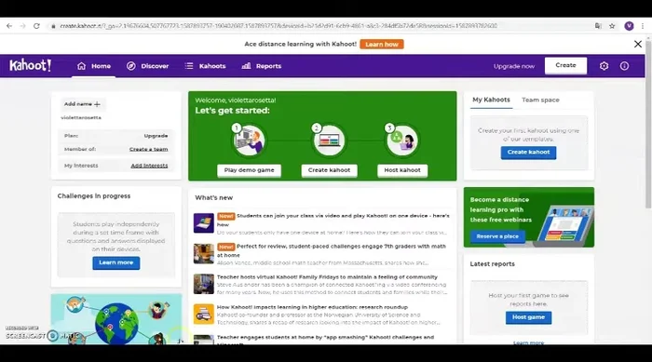Click Create kahoot in green panel
652x362 pixels.
(329, 170)
